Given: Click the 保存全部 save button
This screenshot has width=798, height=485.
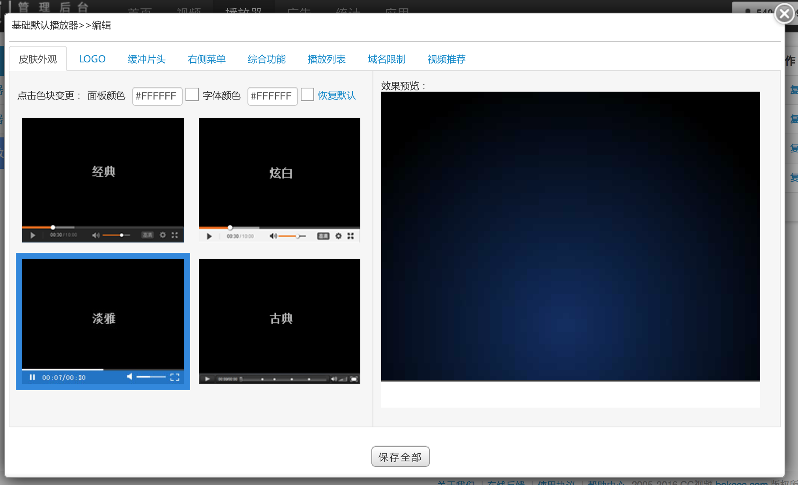Looking at the screenshot, I should pyautogui.click(x=400, y=457).
